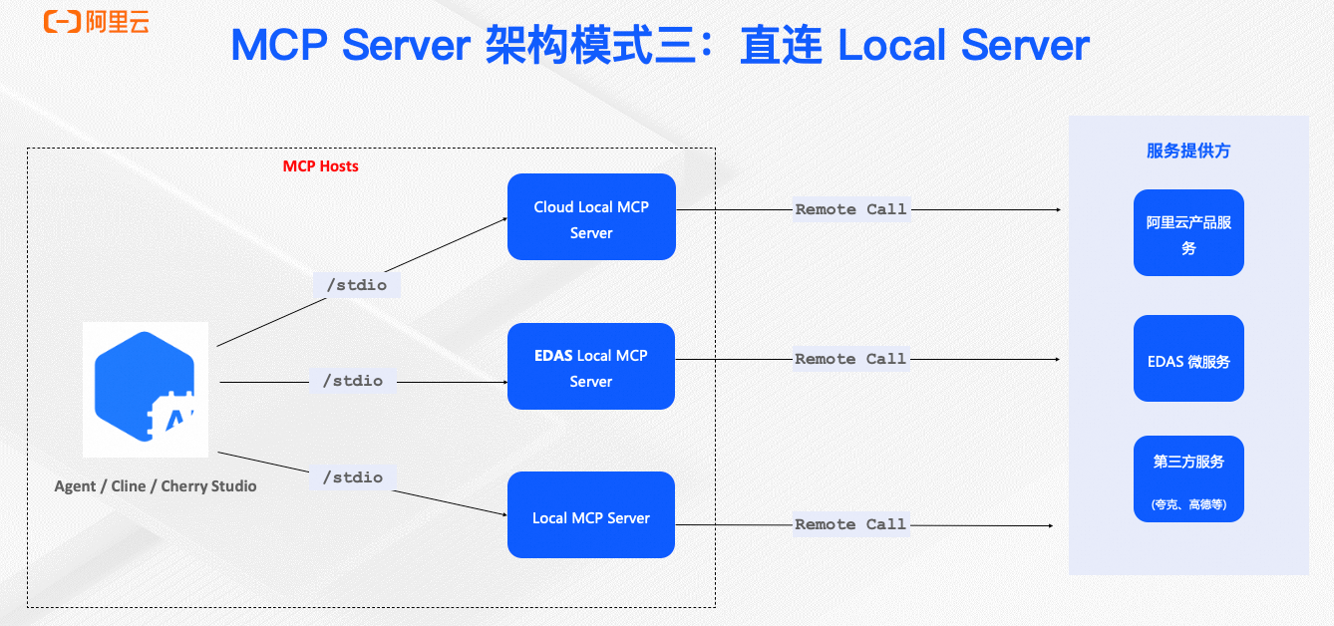This screenshot has width=1334, height=626.
Task: Select the EDAS Local MCP Server box
Action: tap(591, 367)
